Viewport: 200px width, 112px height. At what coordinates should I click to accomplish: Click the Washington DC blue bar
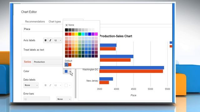pyautogui.click(x=132, y=68)
